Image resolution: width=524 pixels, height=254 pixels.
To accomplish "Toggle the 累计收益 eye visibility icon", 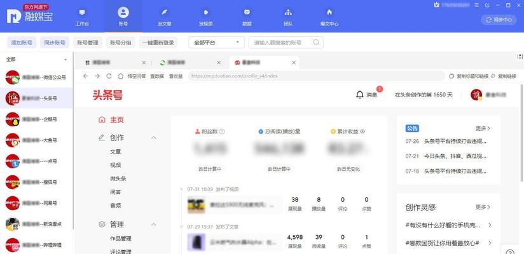I will pyautogui.click(x=362, y=131).
